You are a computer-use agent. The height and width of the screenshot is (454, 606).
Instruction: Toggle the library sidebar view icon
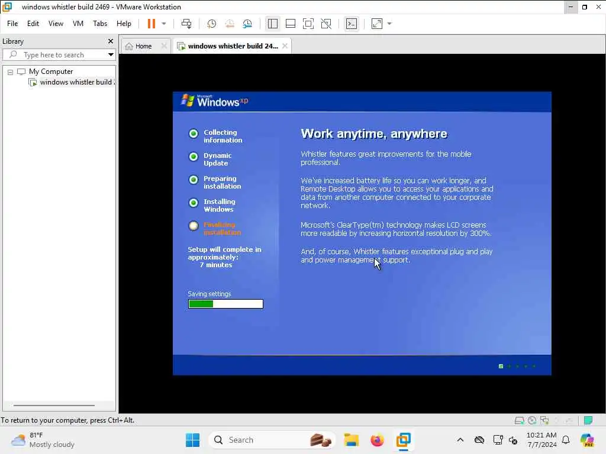click(272, 24)
